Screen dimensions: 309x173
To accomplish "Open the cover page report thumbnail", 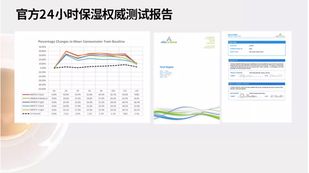I will click(187, 78).
